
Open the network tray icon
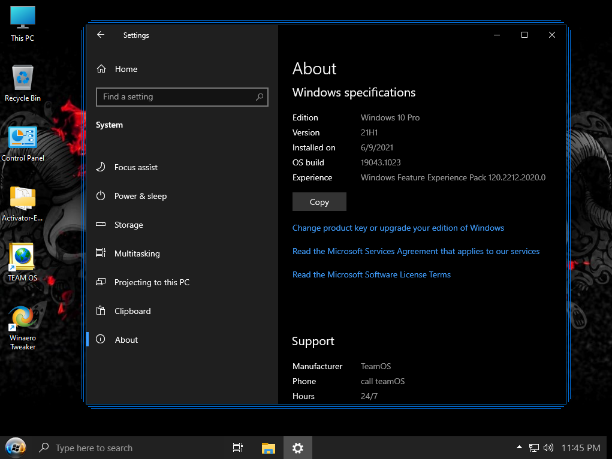[x=533, y=448]
